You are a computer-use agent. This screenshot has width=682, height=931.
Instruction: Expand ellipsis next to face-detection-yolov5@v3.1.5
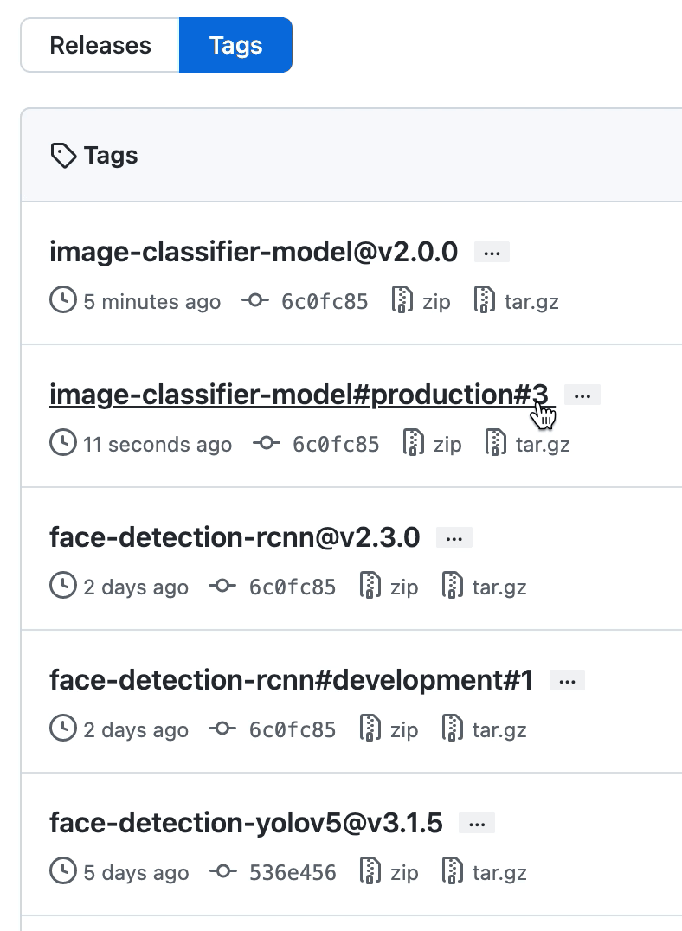(x=477, y=824)
